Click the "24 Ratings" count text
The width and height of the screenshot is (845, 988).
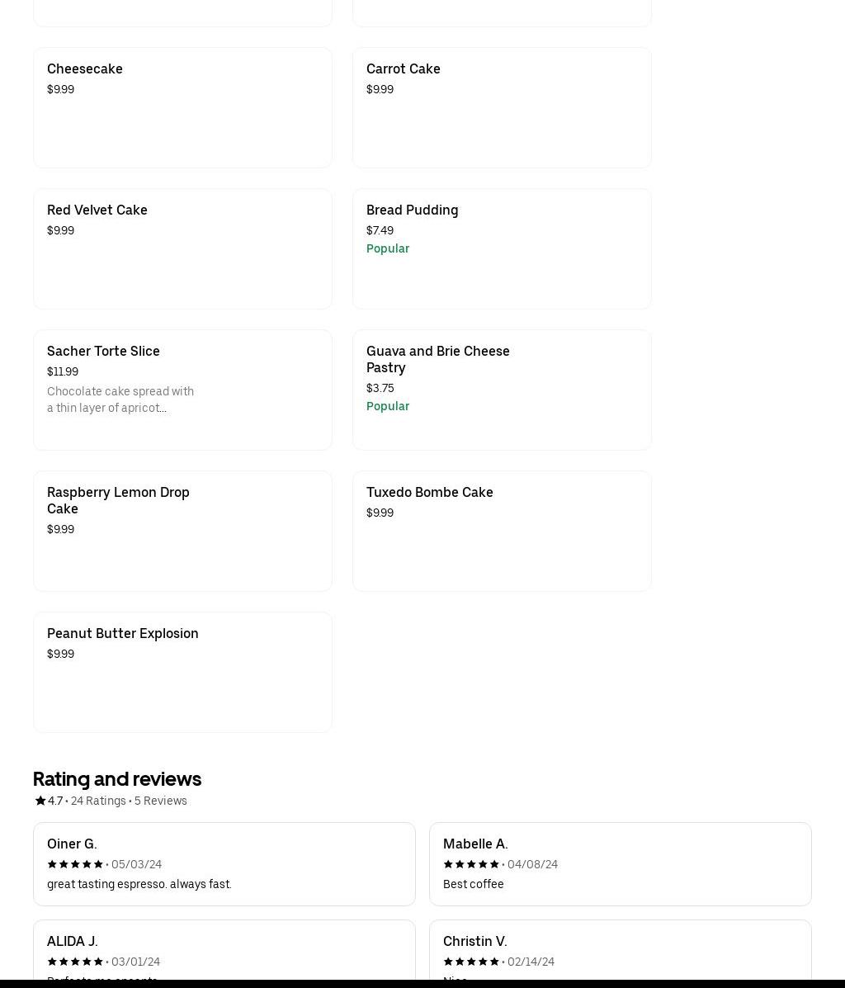click(98, 801)
